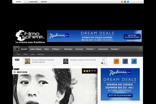The image size is (156, 104).
Task: Go to Tops in sub-navigation
Action: click(18, 54)
